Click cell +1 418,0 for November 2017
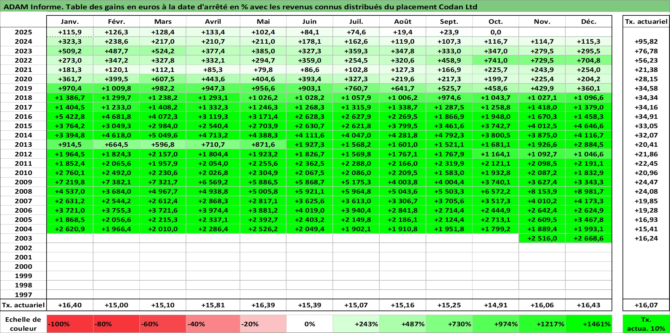The width and height of the screenshot is (670, 333). (x=542, y=107)
